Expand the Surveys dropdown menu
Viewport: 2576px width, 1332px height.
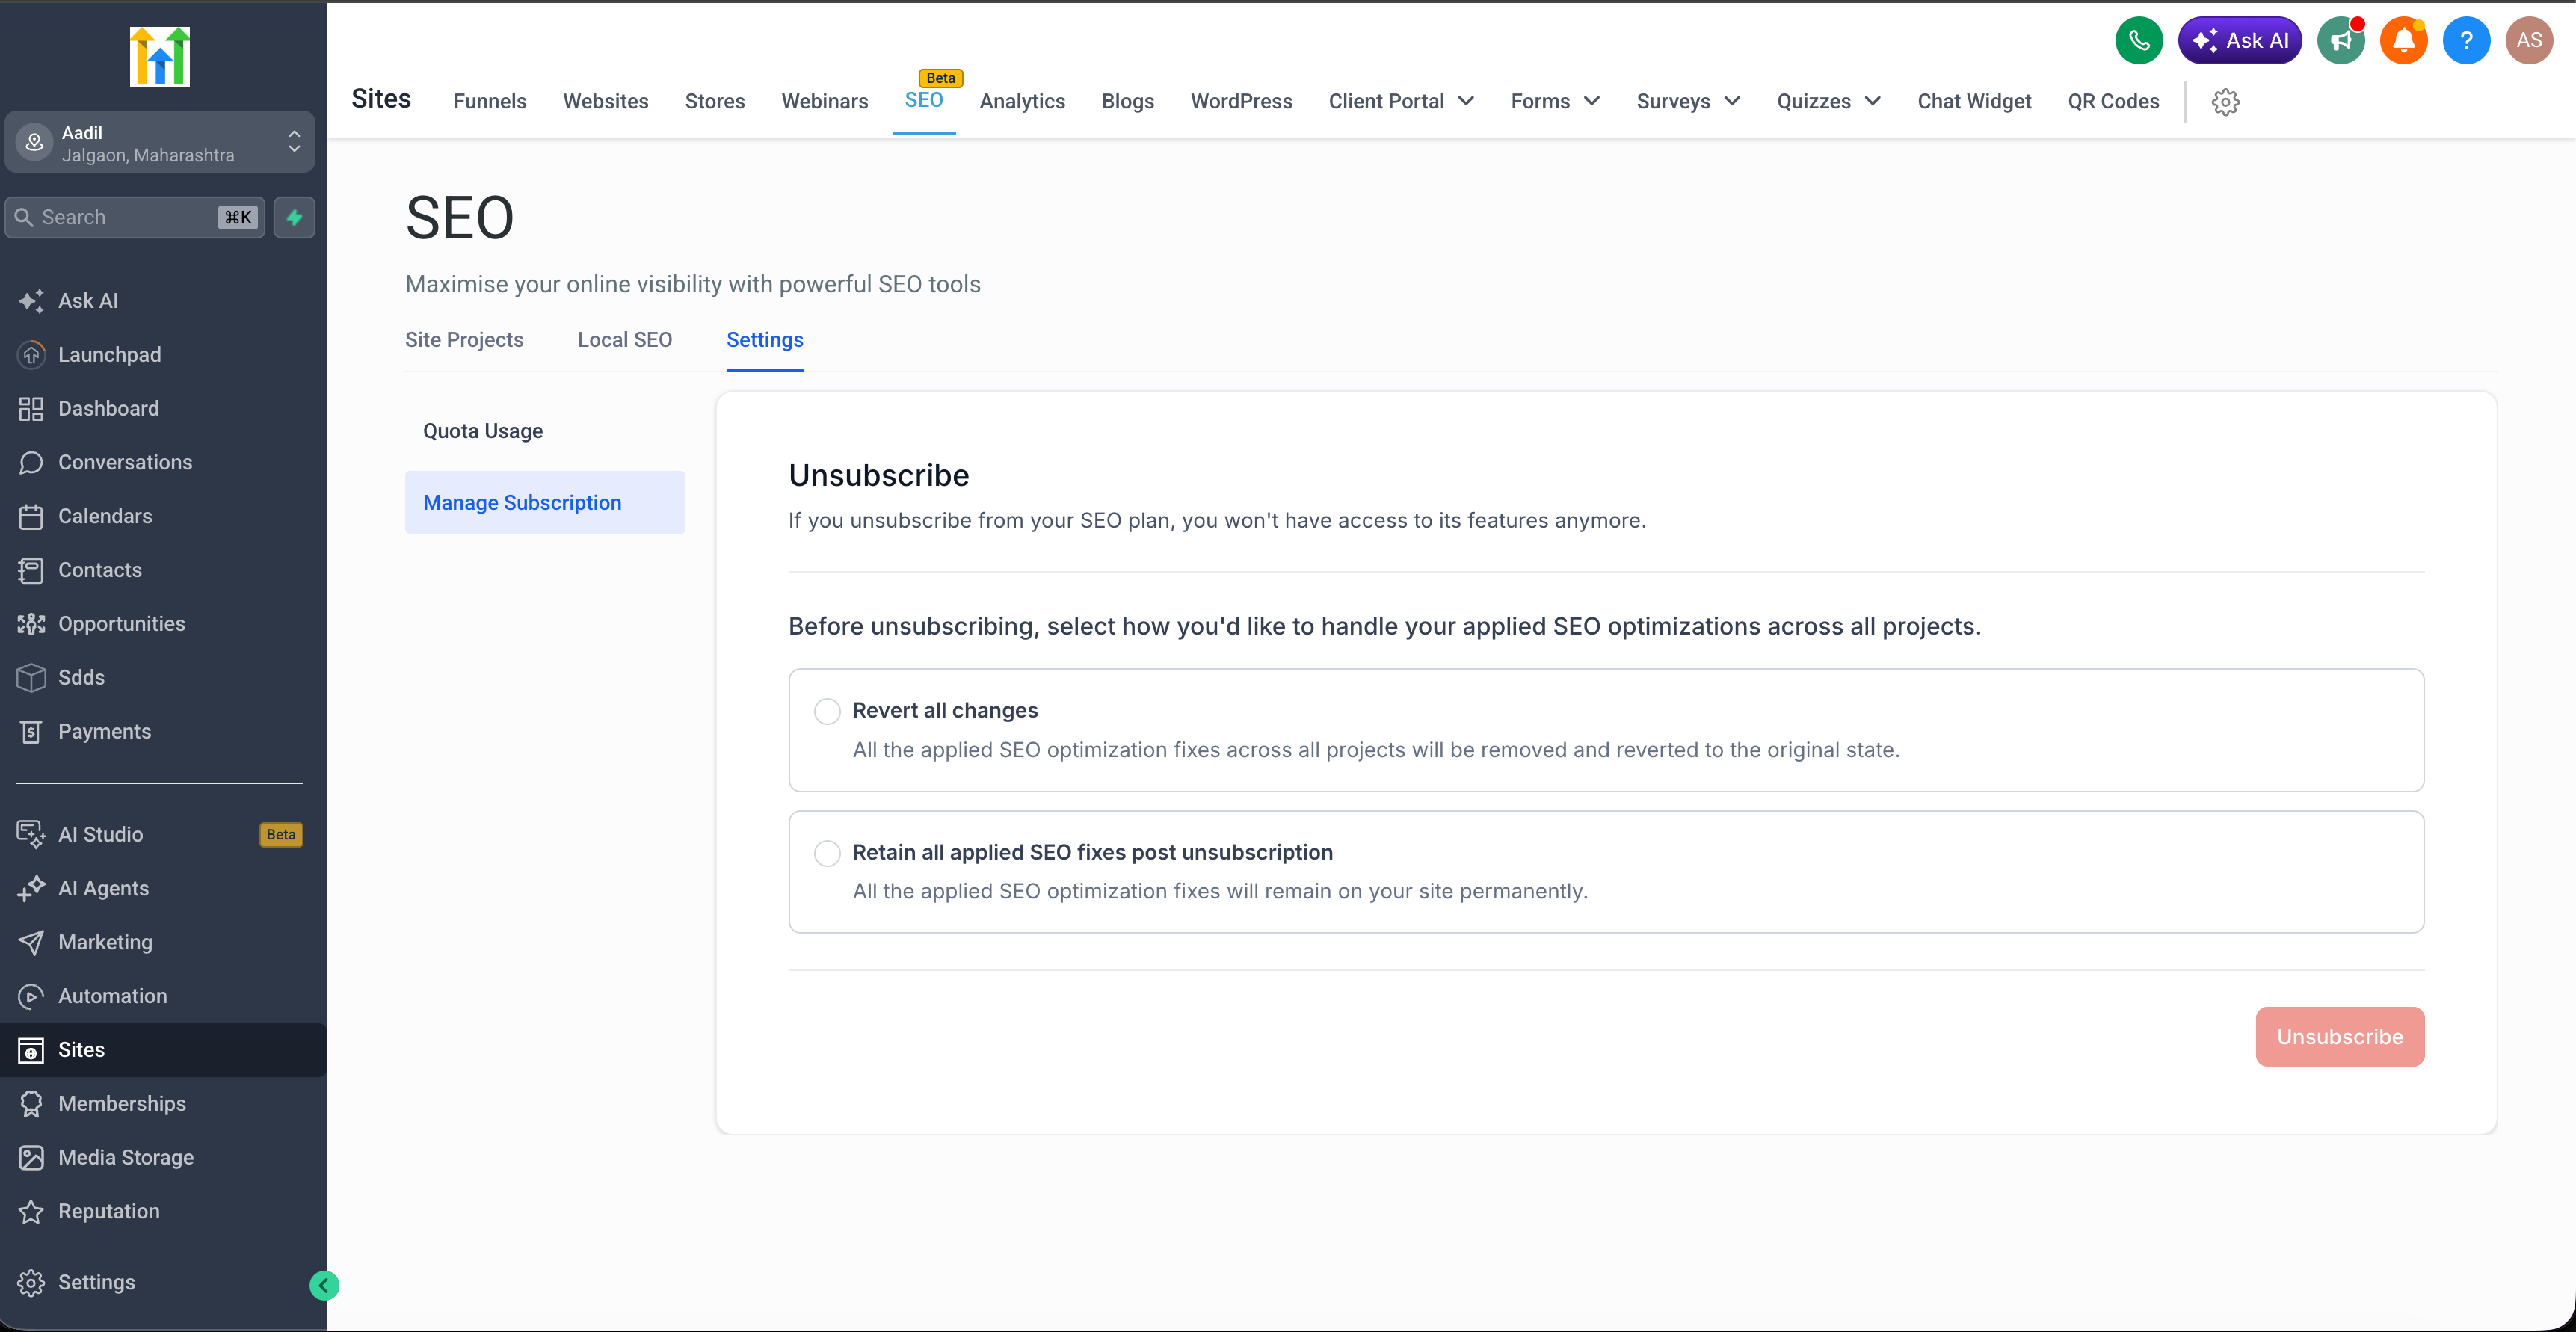tap(1688, 102)
